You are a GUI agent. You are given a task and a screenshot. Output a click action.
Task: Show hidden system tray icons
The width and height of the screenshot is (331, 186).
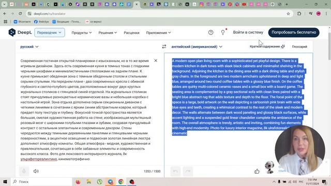274,181
